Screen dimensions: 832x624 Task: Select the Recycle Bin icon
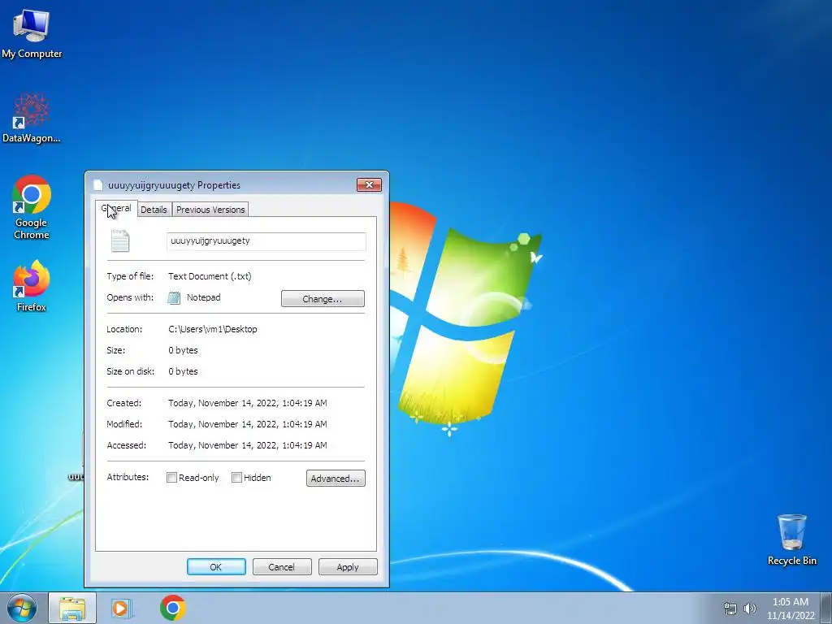pyautogui.click(x=791, y=539)
